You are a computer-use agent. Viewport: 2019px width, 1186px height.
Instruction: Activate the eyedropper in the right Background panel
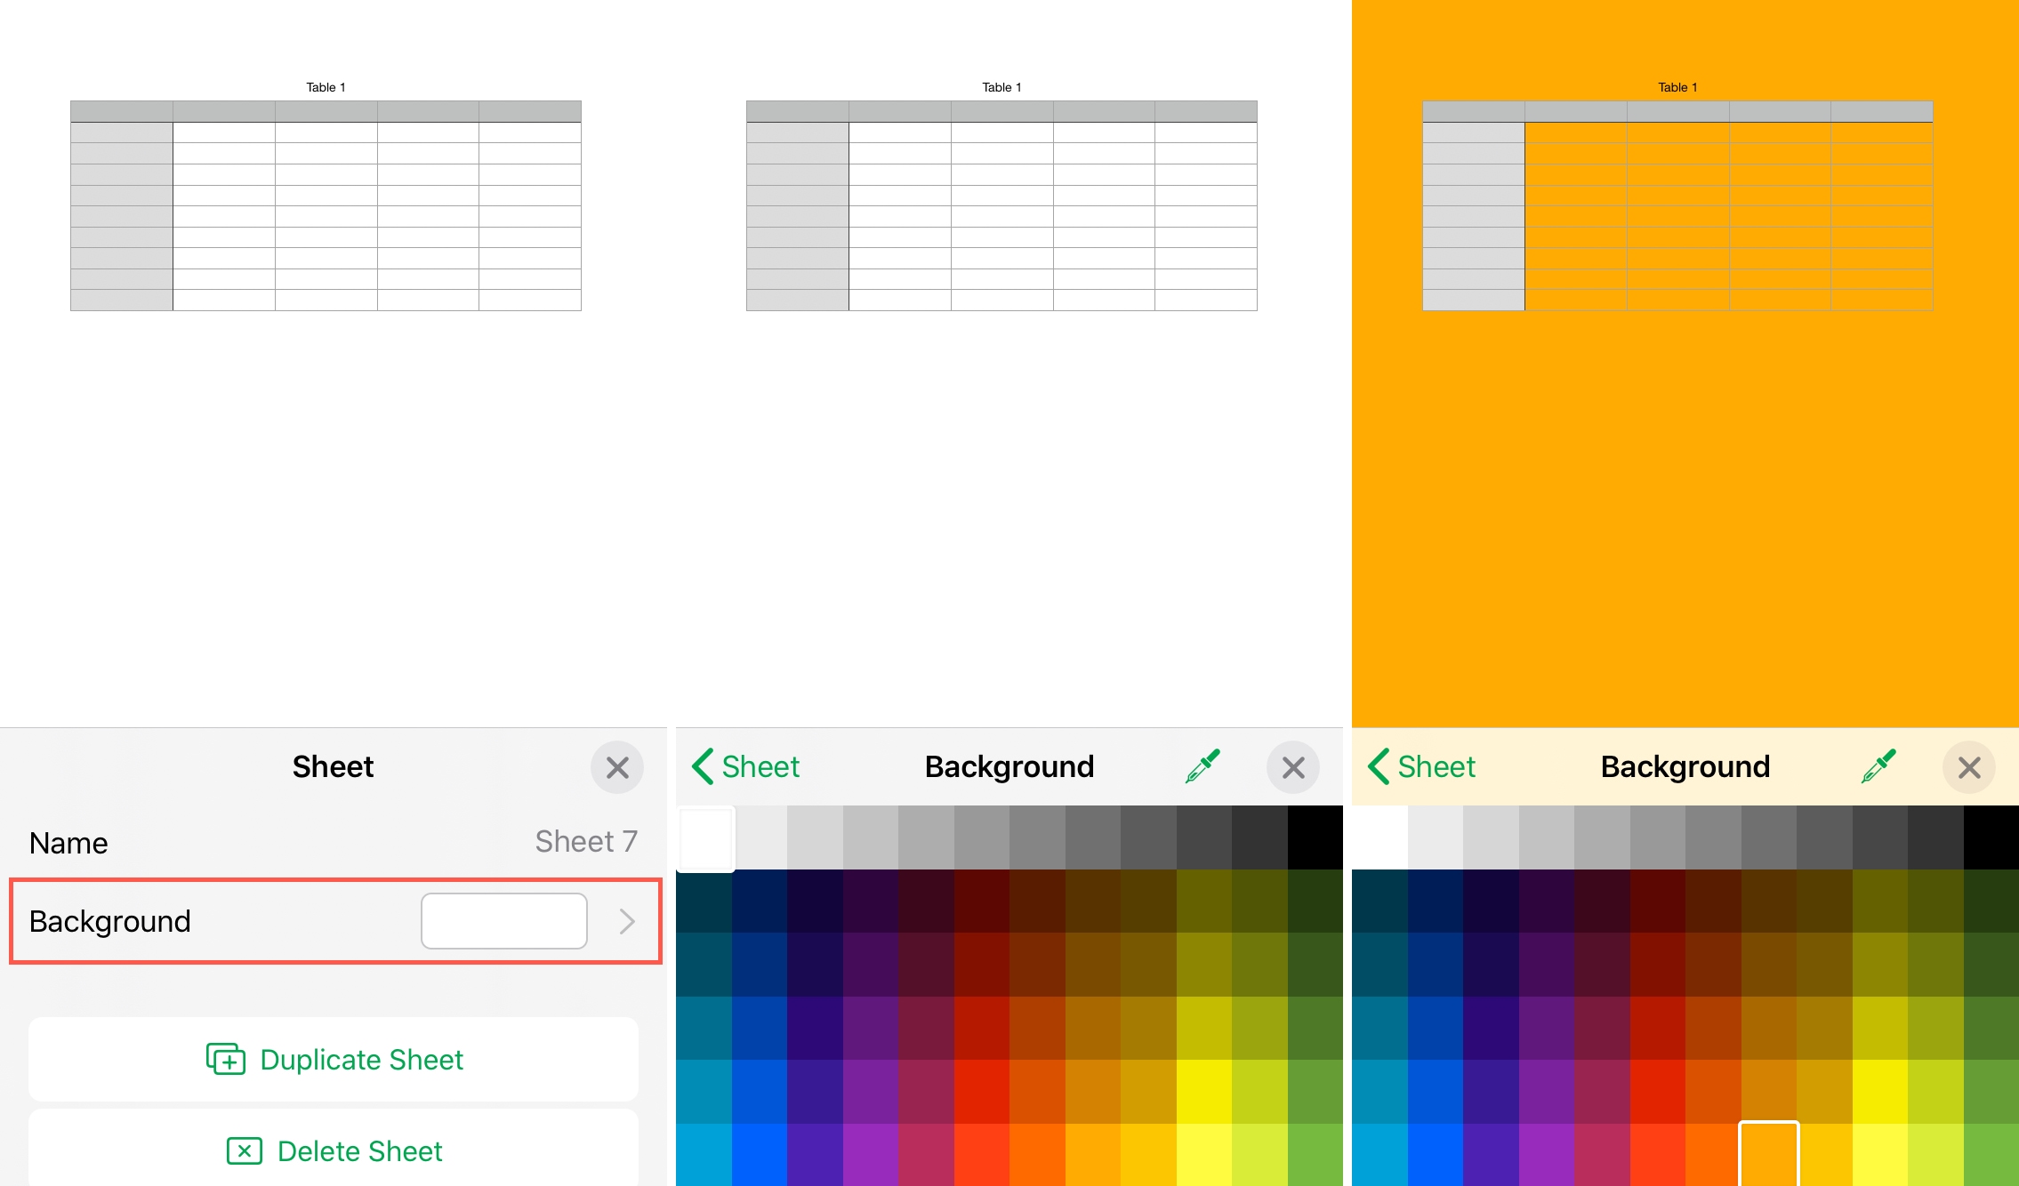pyautogui.click(x=1878, y=766)
